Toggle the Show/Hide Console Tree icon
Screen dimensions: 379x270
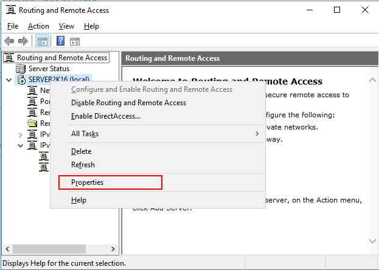pos(43,41)
